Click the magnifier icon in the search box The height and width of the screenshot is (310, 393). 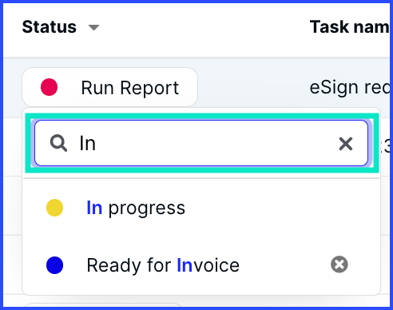[x=58, y=143]
